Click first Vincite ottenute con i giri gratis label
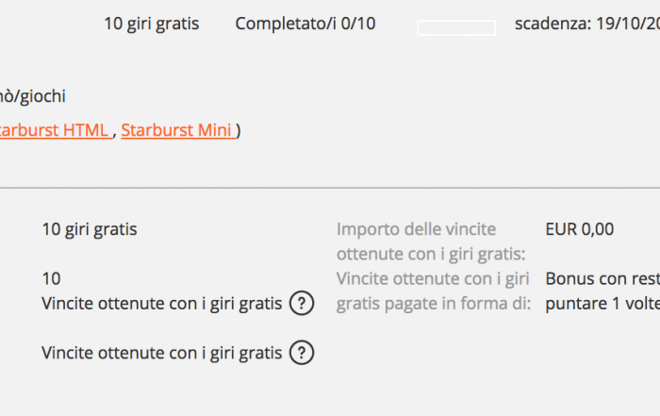This screenshot has width=660, height=416. pos(161,304)
